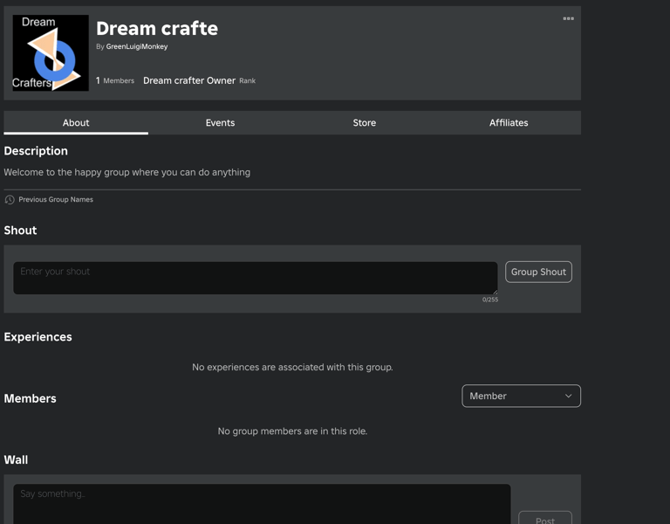The image size is (670, 524).
Task: Go to the Affiliates tab
Action: (x=509, y=123)
